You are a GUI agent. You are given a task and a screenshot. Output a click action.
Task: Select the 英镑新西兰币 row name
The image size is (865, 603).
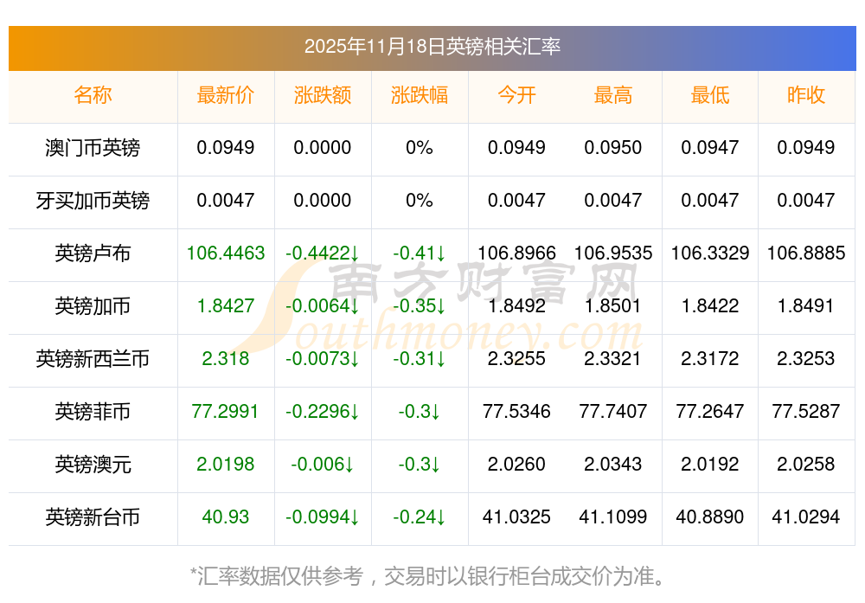[x=93, y=359]
